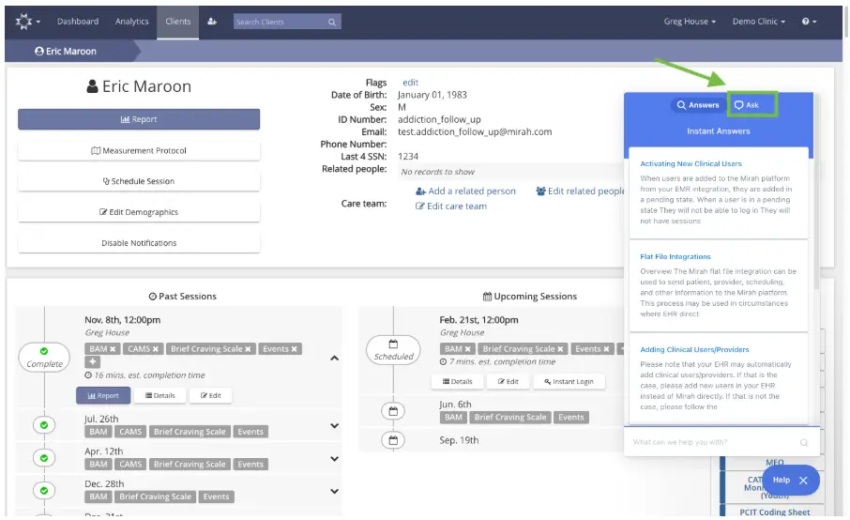Click Edit for Nov. 8th session

tap(211, 396)
